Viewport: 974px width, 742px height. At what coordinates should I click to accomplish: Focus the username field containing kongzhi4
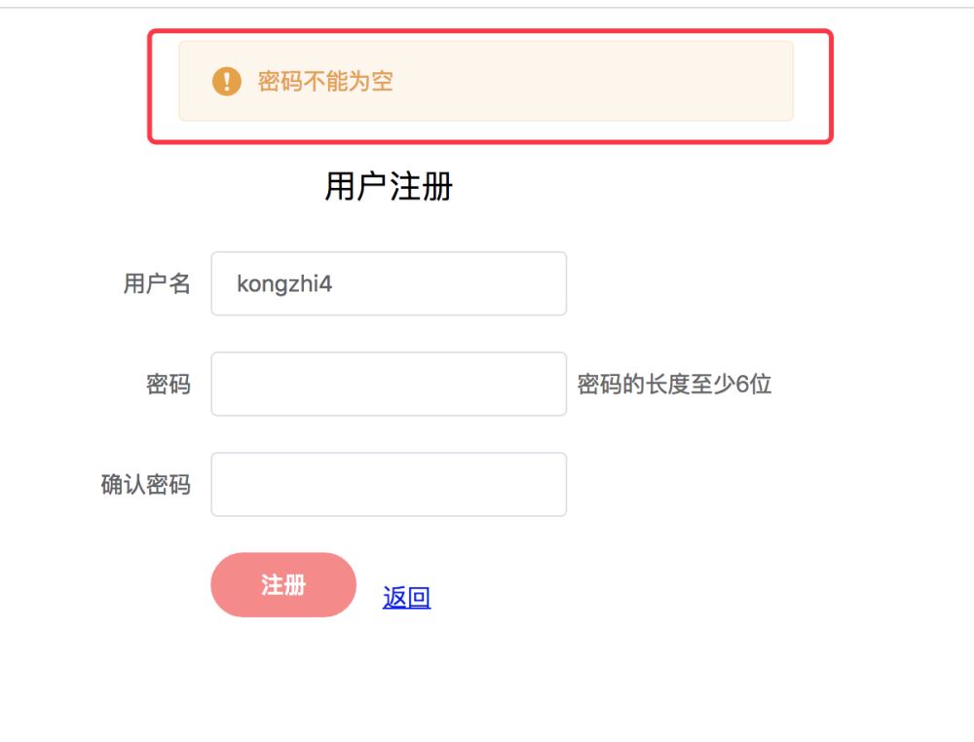[x=389, y=284]
